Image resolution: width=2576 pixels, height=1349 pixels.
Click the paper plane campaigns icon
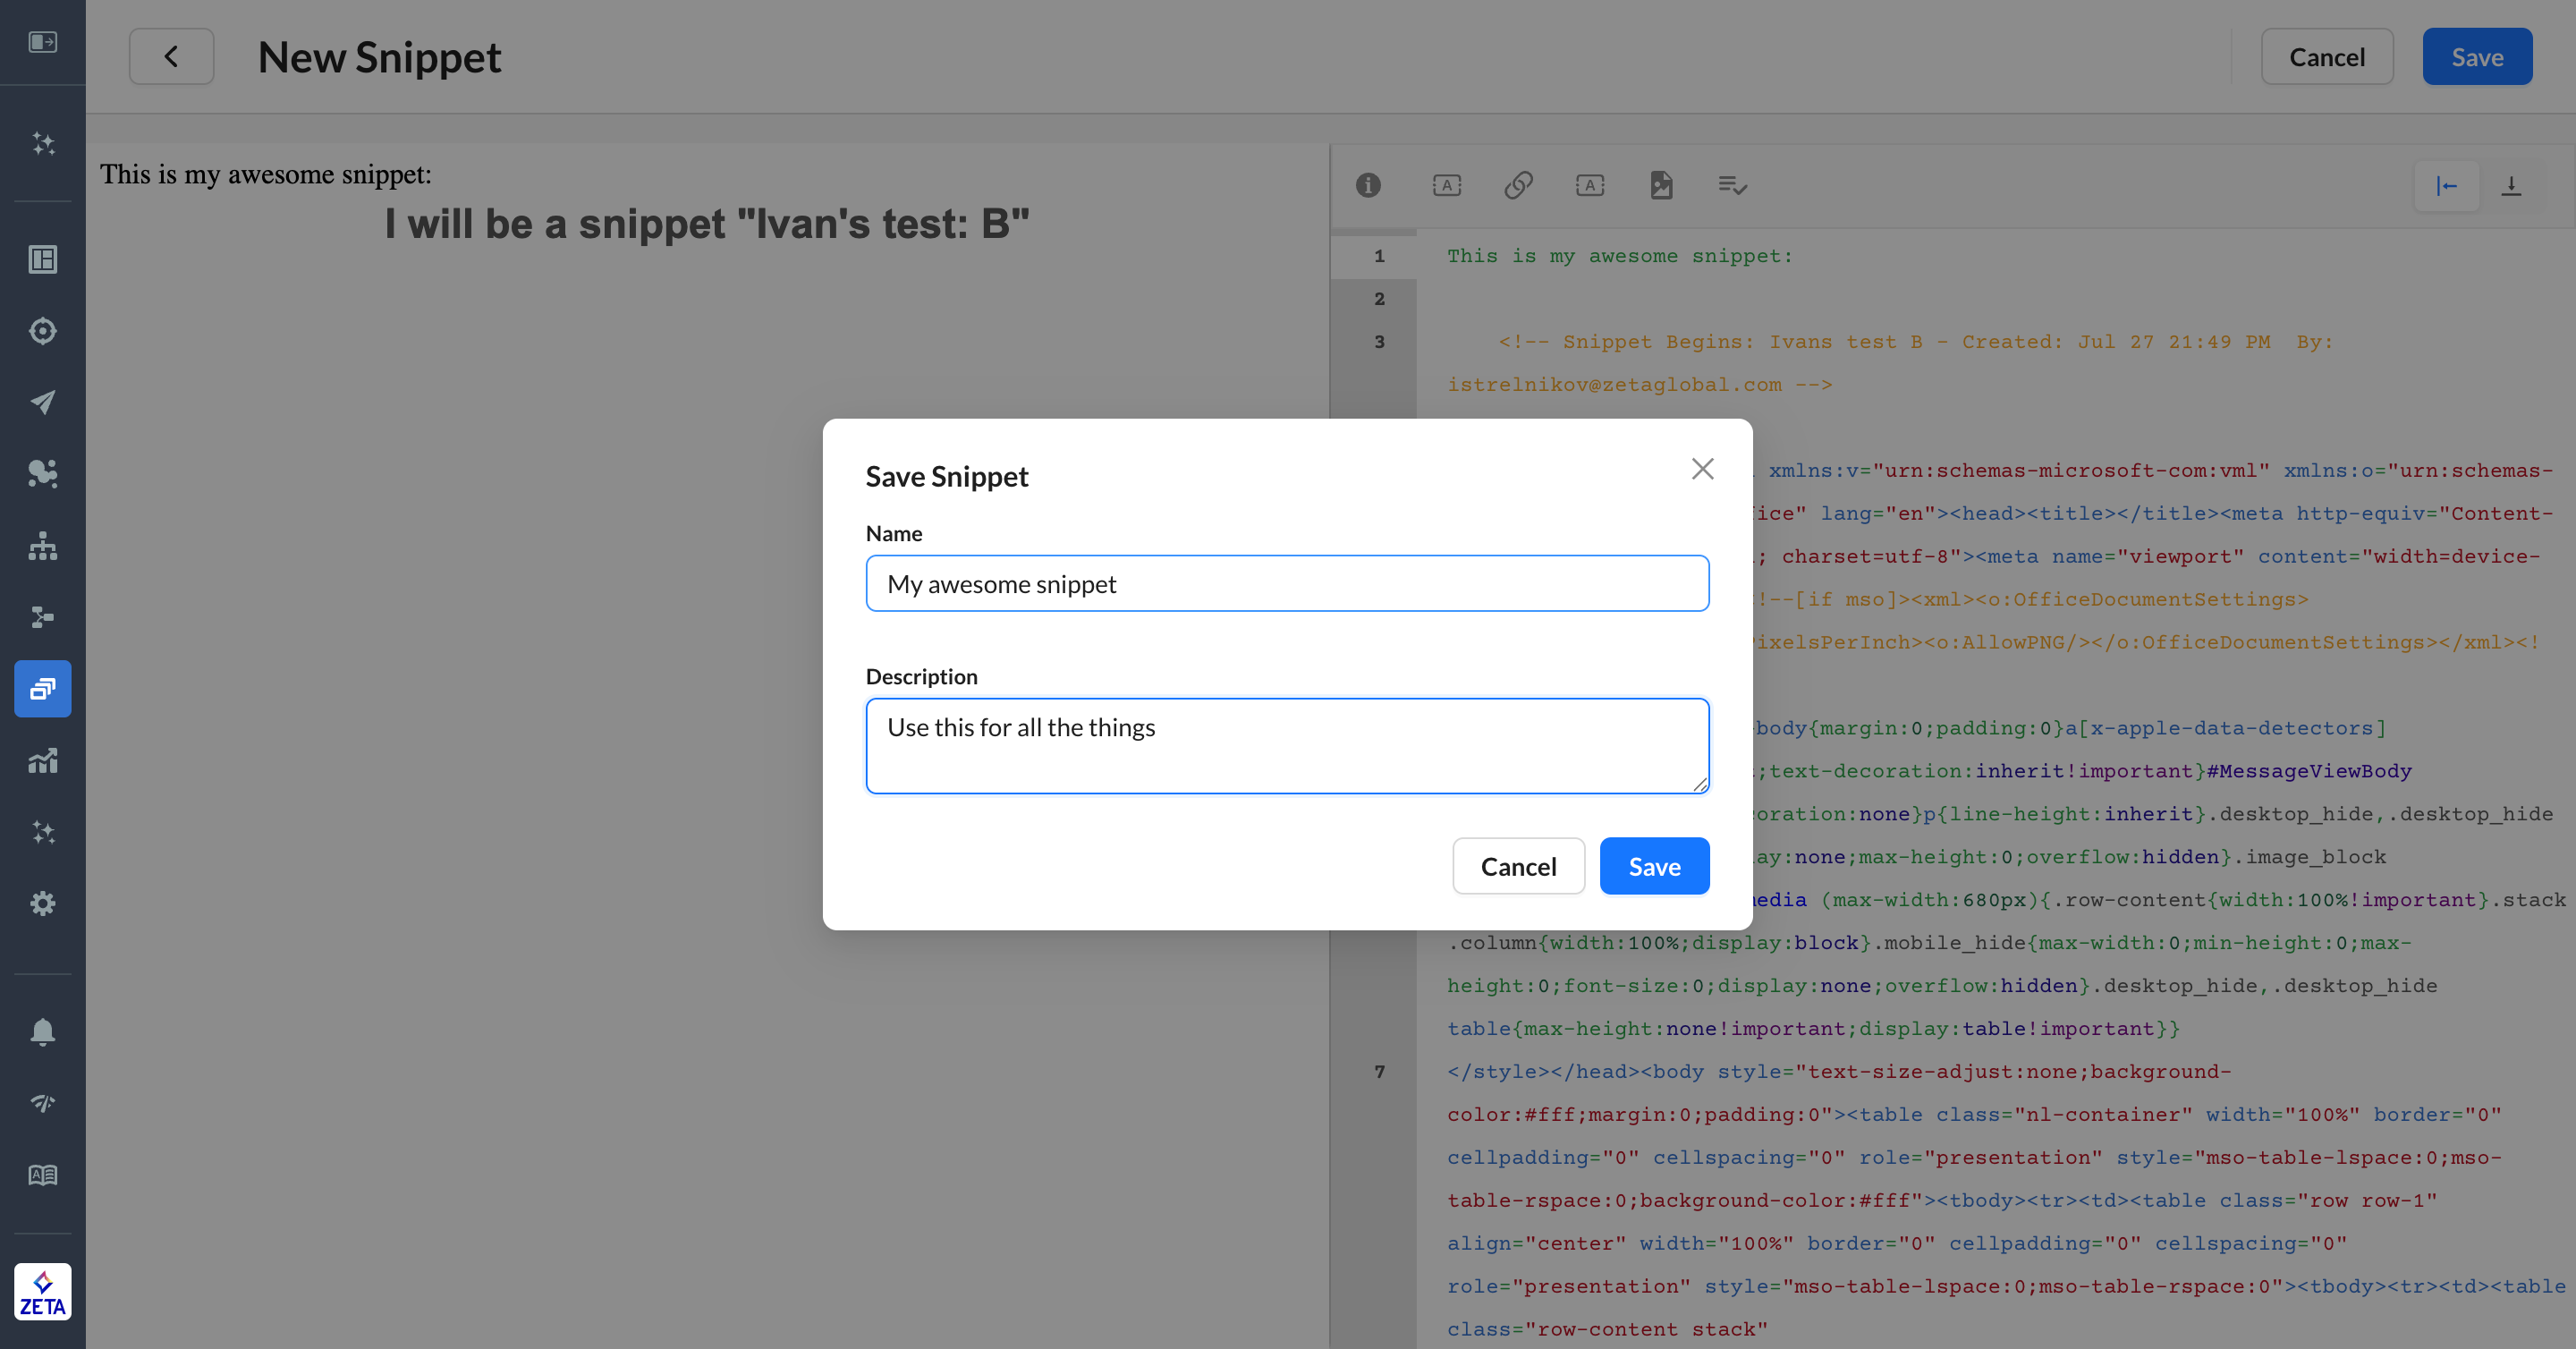tap(42, 402)
